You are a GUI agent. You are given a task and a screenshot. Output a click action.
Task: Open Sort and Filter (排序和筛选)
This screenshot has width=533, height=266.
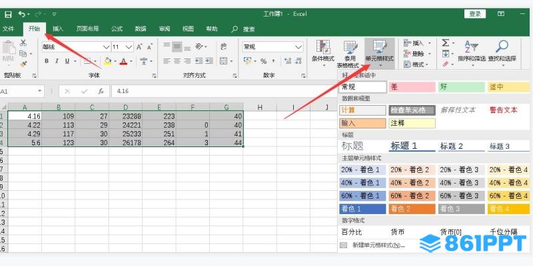[x=472, y=52]
